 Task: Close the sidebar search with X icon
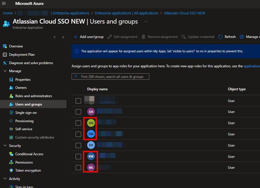(55, 37)
